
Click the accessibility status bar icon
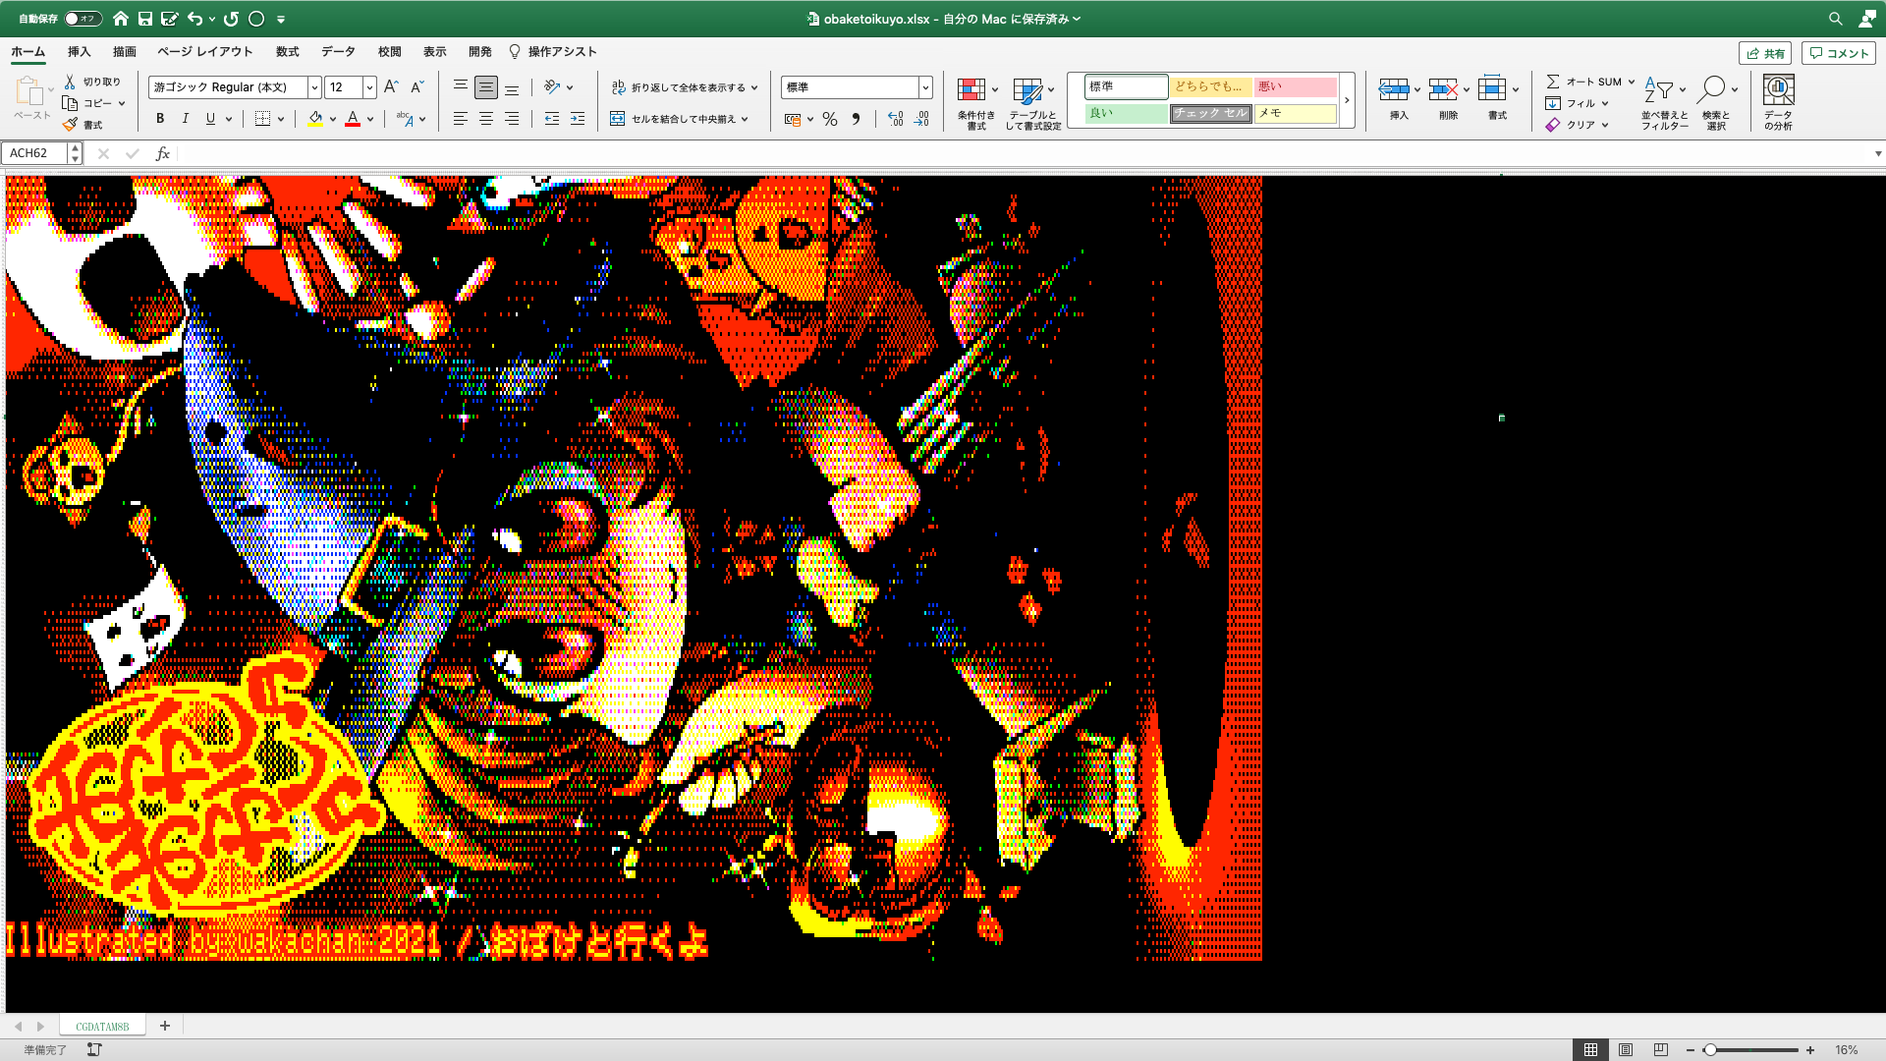coord(94,1050)
